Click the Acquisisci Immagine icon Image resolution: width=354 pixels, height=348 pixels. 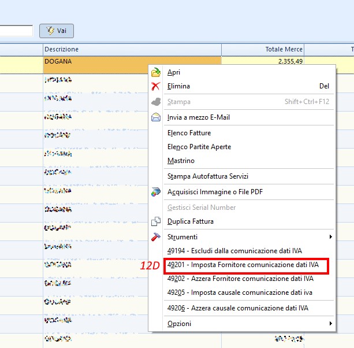(x=156, y=192)
